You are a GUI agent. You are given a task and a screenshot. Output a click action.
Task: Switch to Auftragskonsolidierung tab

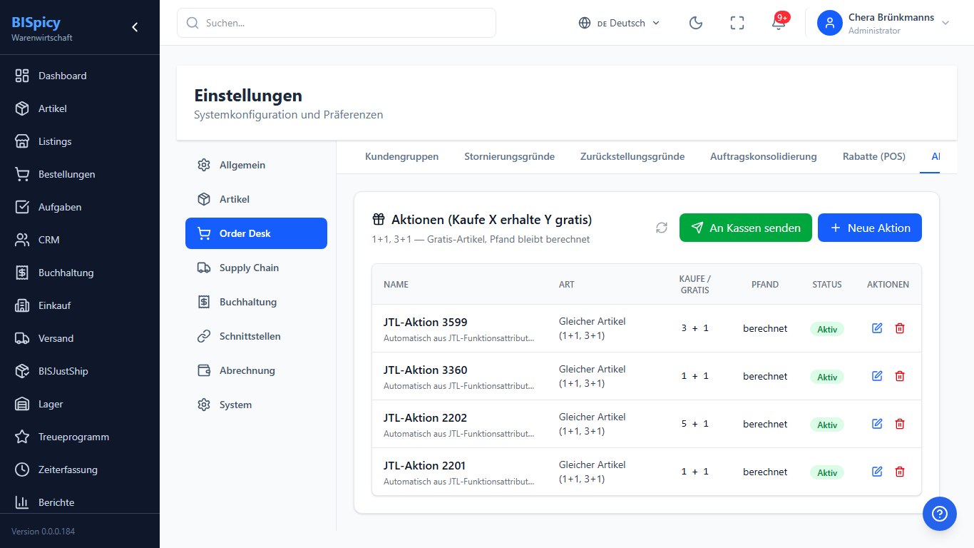point(764,156)
